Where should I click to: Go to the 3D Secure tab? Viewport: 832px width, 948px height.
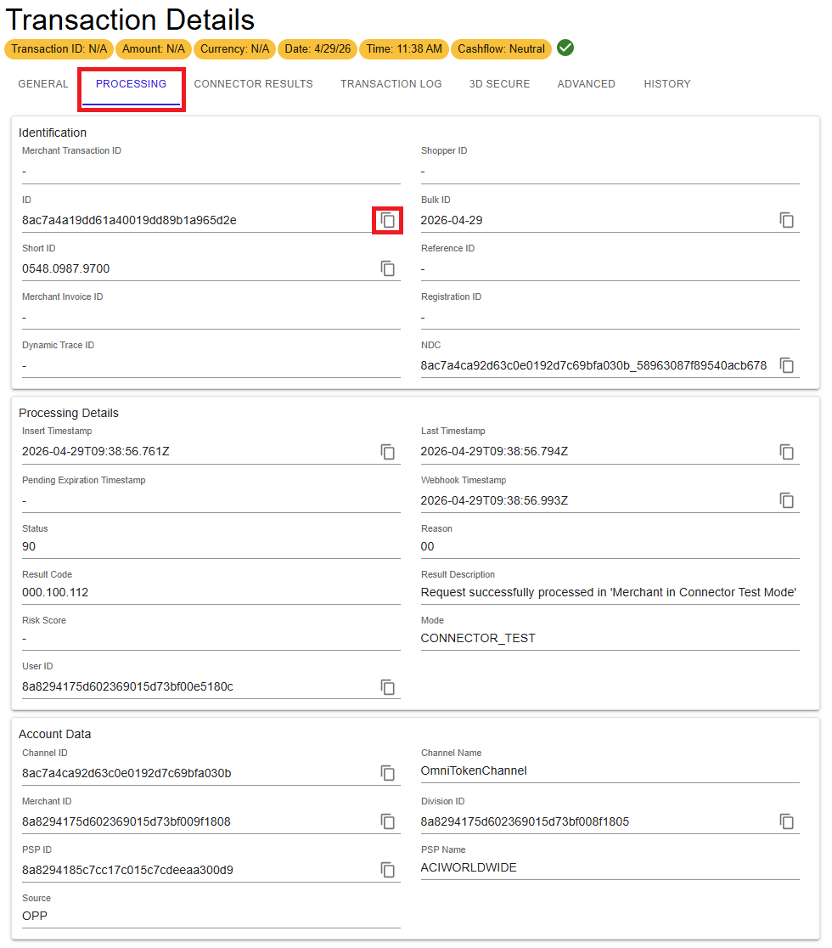click(499, 84)
